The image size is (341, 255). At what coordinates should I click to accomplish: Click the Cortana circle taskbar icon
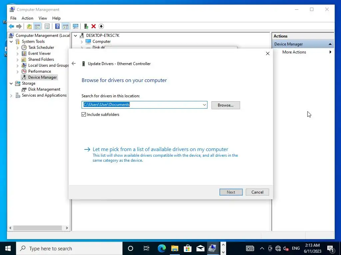[131, 248]
